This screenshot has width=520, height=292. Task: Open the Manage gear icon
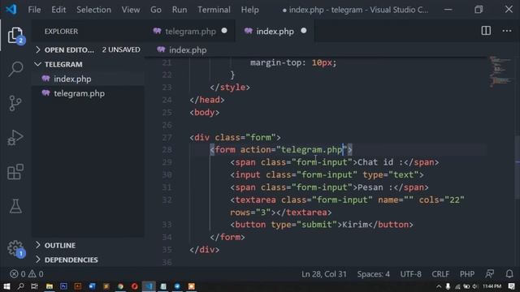(15, 248)
